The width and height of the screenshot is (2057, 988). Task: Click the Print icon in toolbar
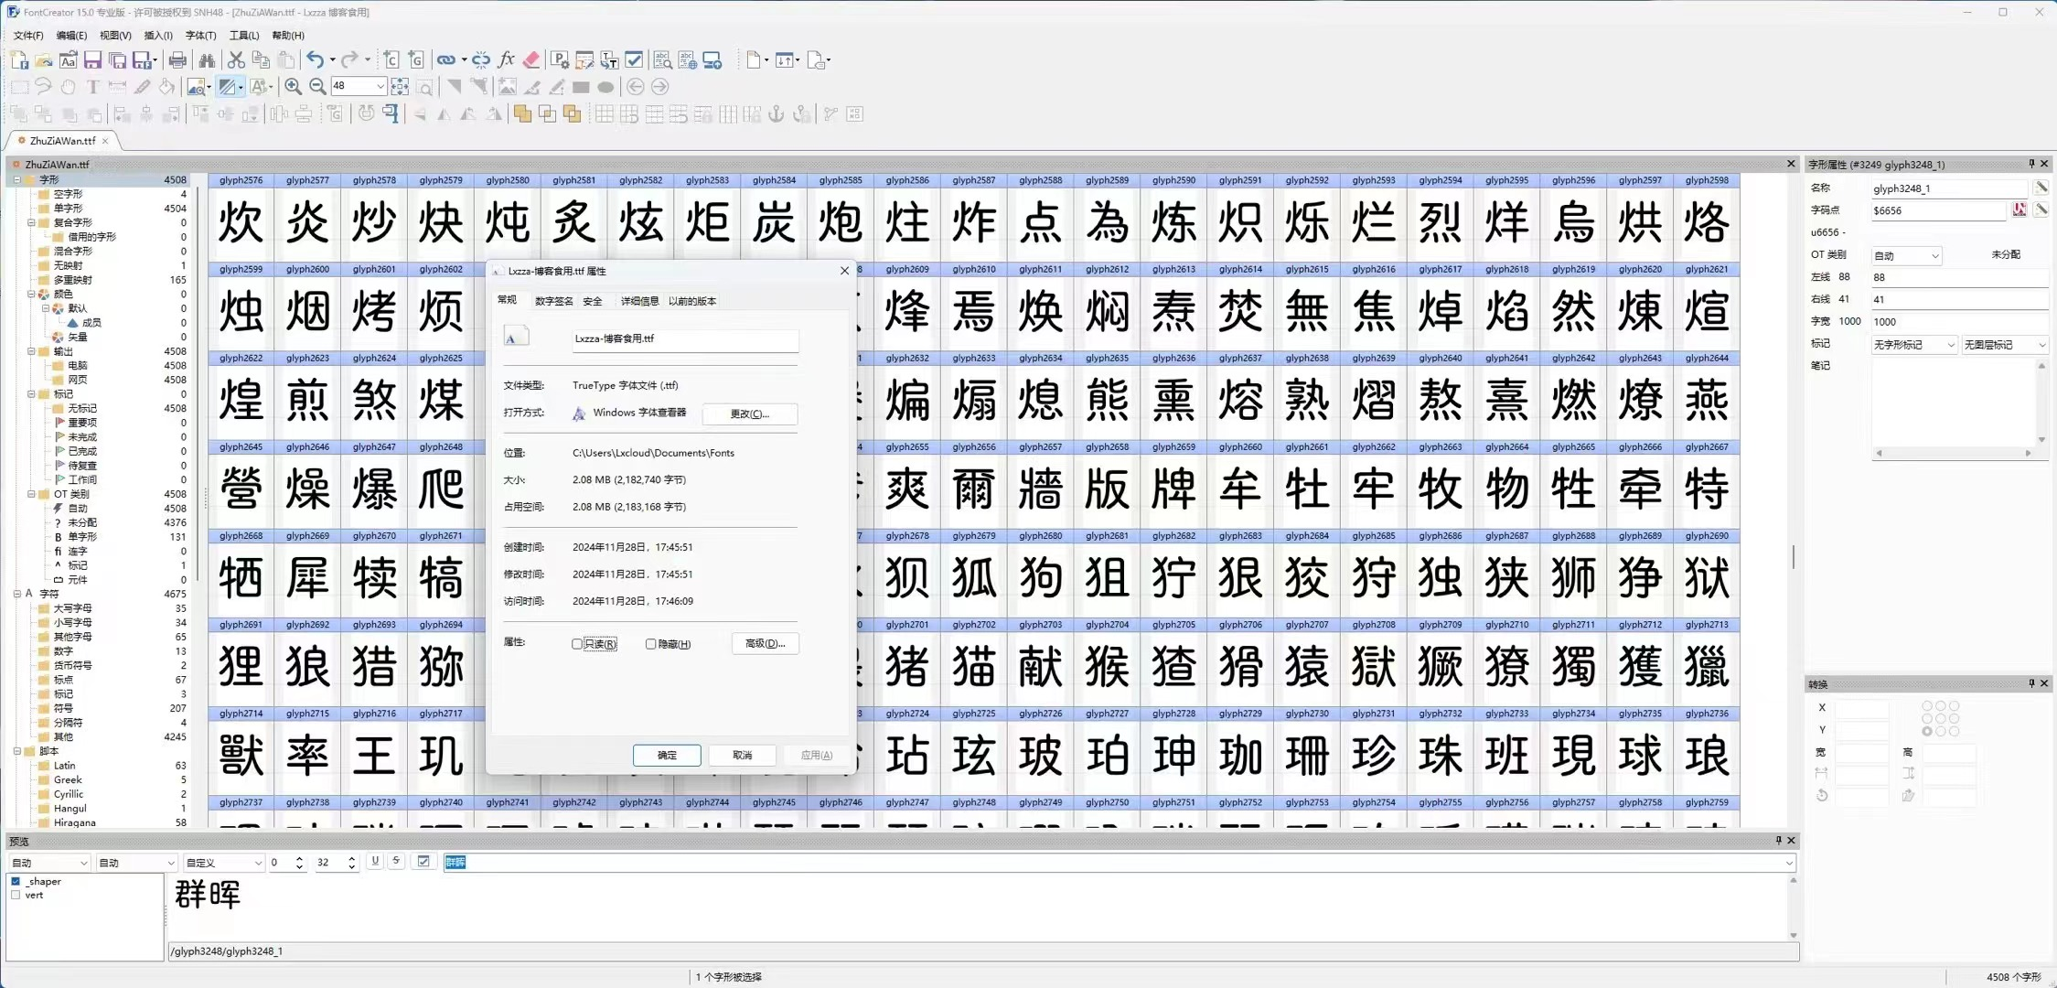point(177,60)
